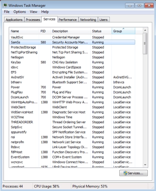Click the Network List Service description
Image resolution: width=156 pixels, height=191 pixels.
[67, 142]
